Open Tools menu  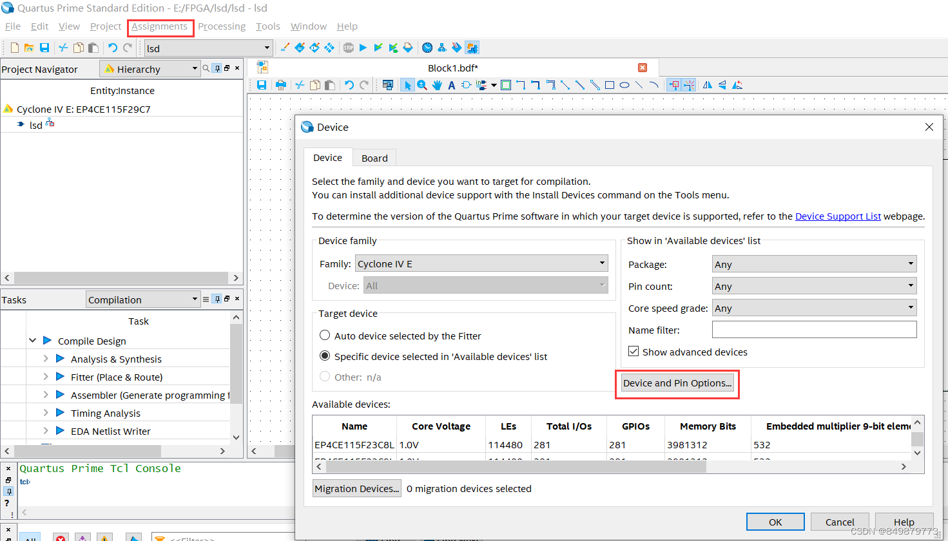tap(268, 26)
